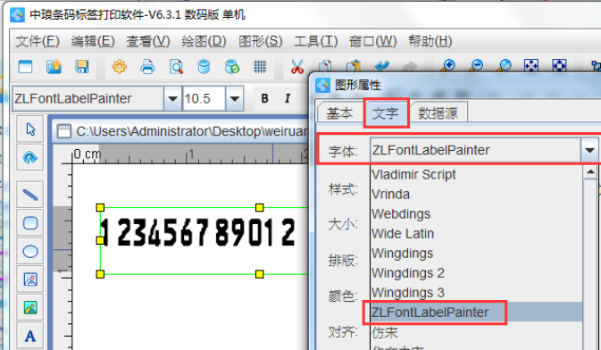Collapse the 字体 dropdown in properties dialog
This screenshot has height=350, width=601.
tap(589, 150)
